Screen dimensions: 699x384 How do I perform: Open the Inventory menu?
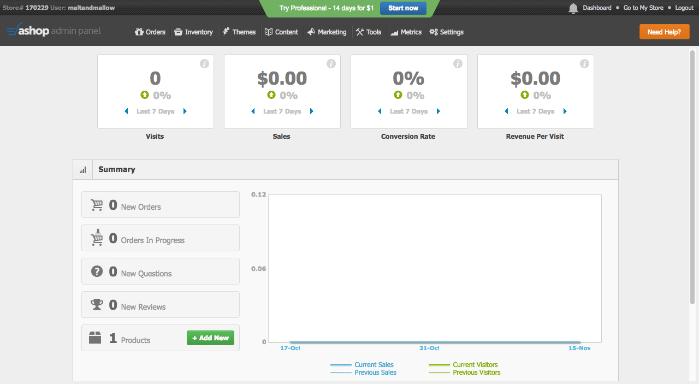193,32
